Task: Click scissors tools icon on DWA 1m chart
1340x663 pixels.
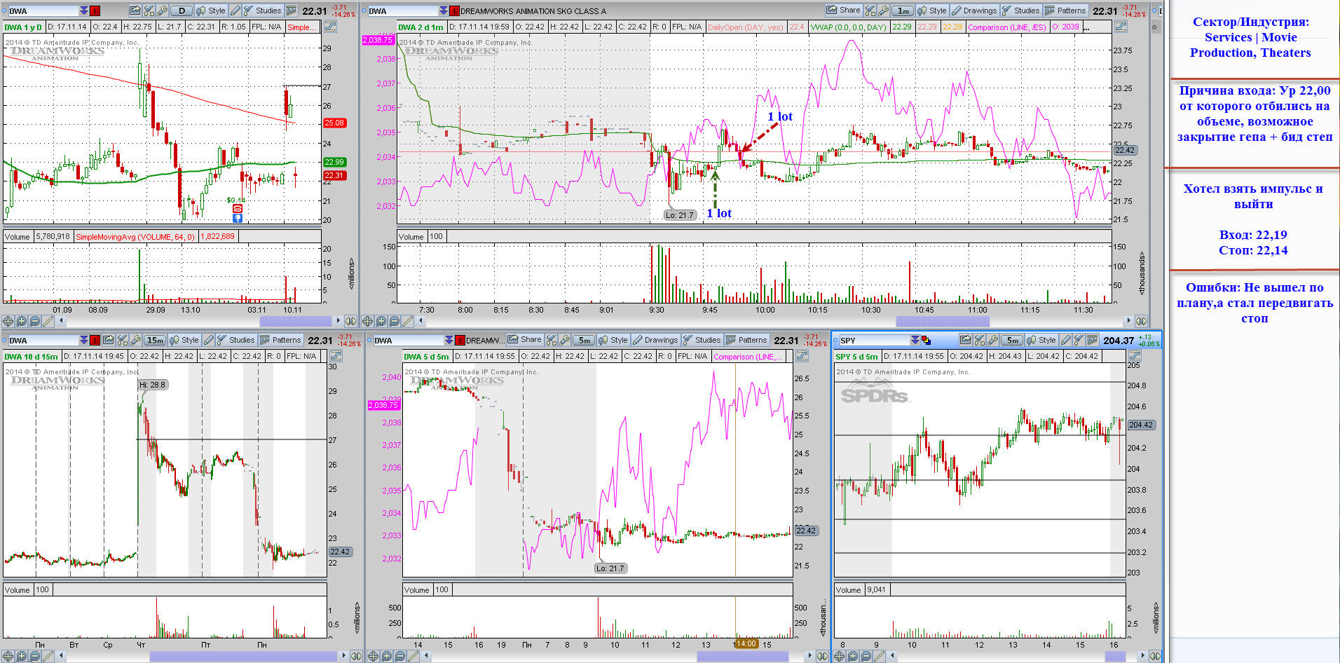Action: tap(870, 11)
